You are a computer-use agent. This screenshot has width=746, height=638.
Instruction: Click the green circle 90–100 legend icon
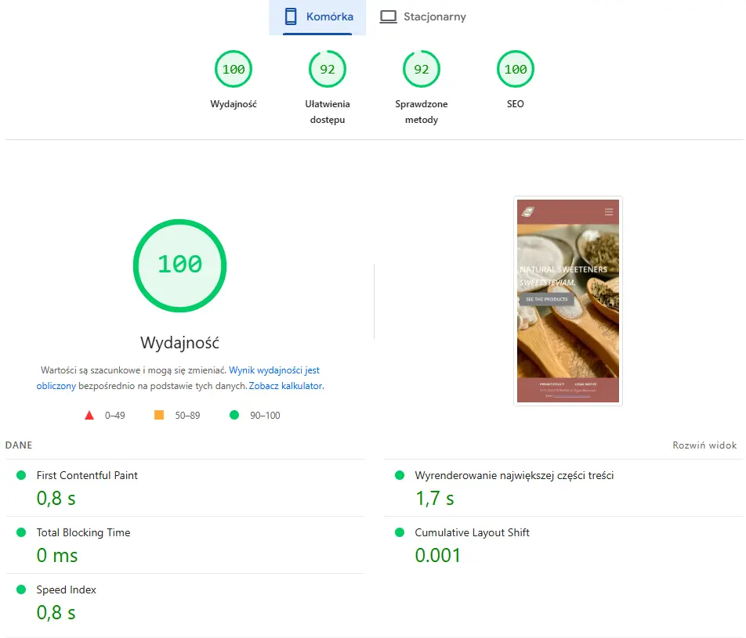pyautogui.click(x=234, y=415)
